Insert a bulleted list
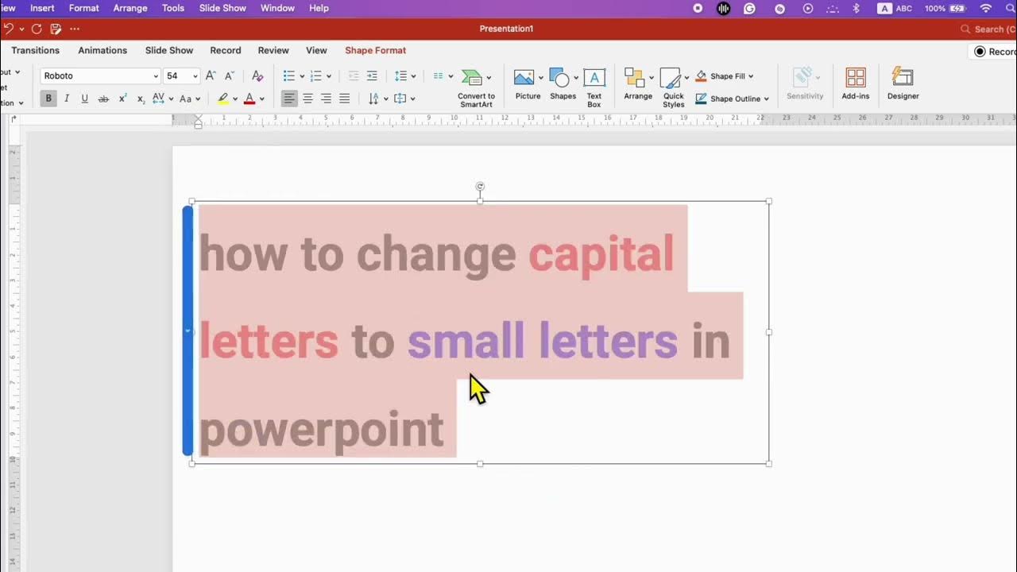This screenshot has width=1017, height=572. pos(289,75)
